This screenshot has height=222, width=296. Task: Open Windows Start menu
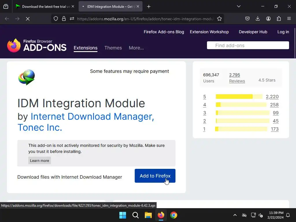point(123,215)
